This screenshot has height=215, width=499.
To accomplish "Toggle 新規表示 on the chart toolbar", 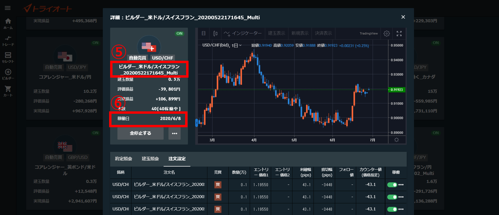I will pyautogui.click(x=300, y=33).
